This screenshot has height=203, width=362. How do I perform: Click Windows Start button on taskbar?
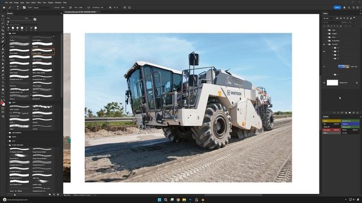(x=160, y=200)
